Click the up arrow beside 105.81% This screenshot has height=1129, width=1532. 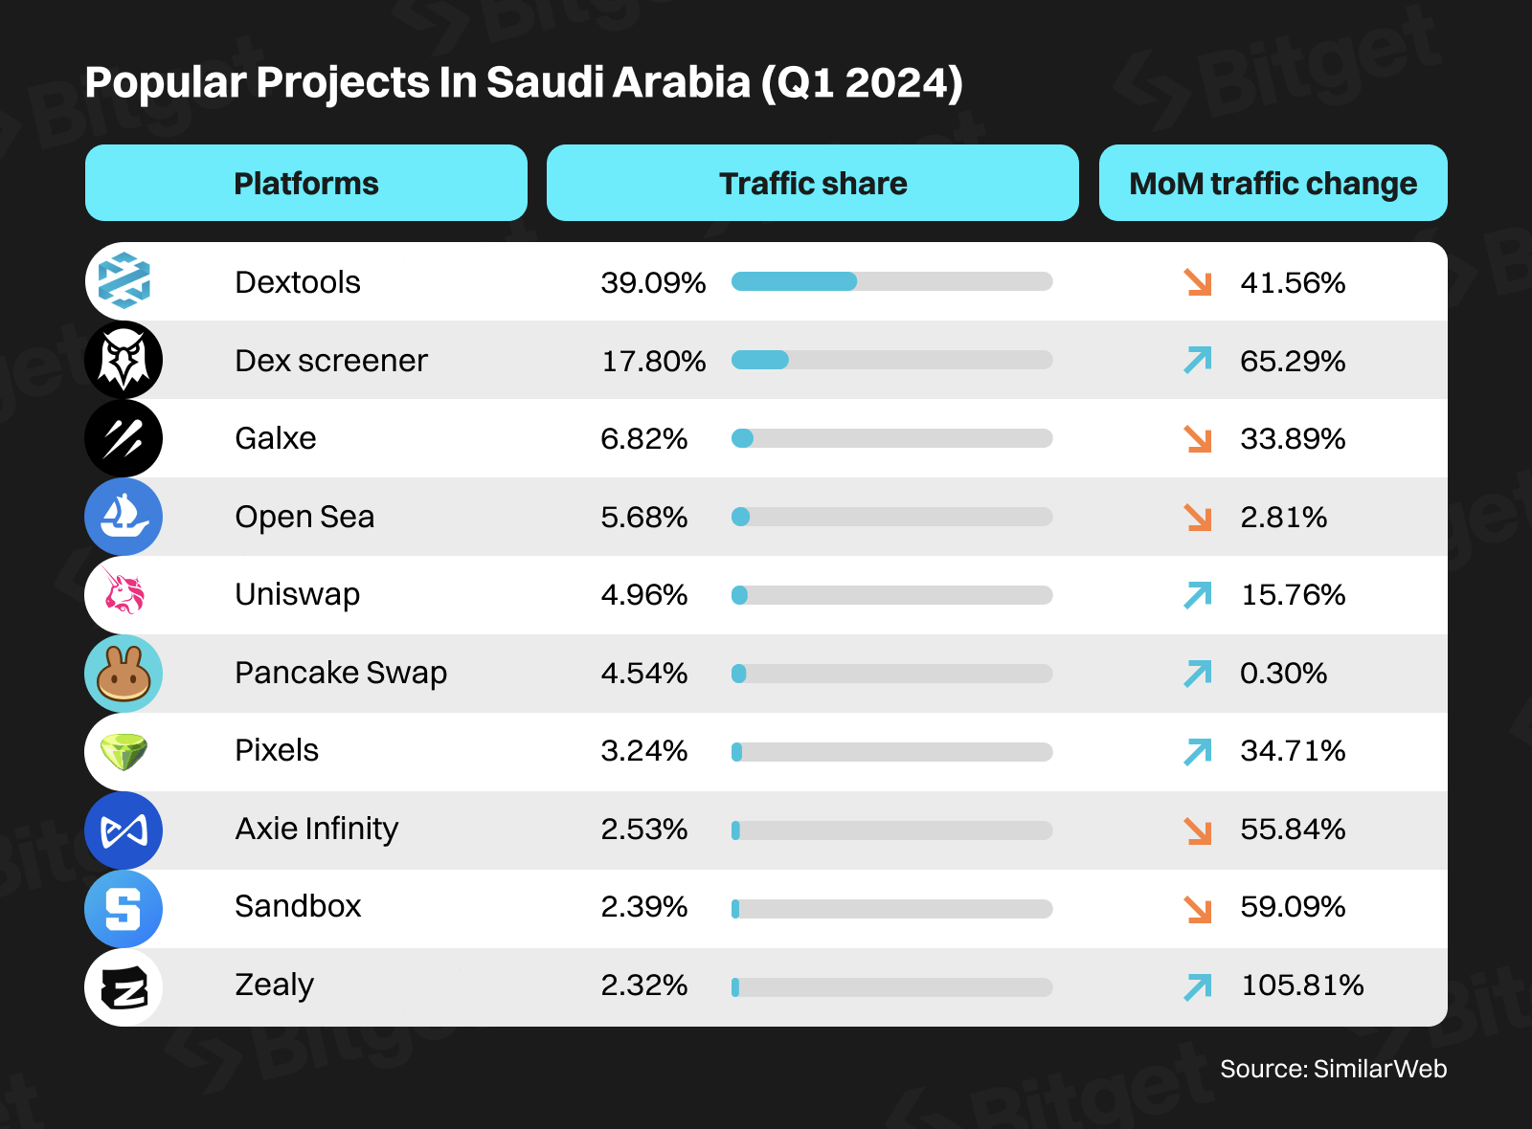[1198, 985]
